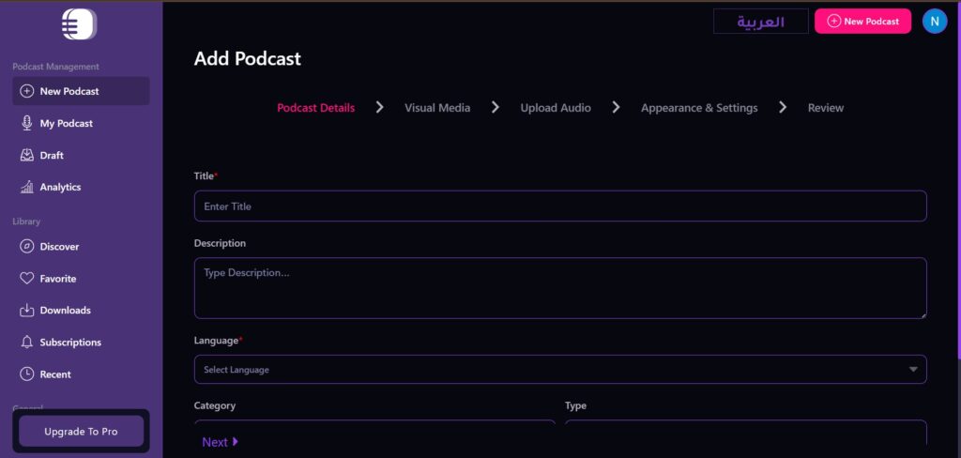Click the podcast app logo icon

(79, 24)
